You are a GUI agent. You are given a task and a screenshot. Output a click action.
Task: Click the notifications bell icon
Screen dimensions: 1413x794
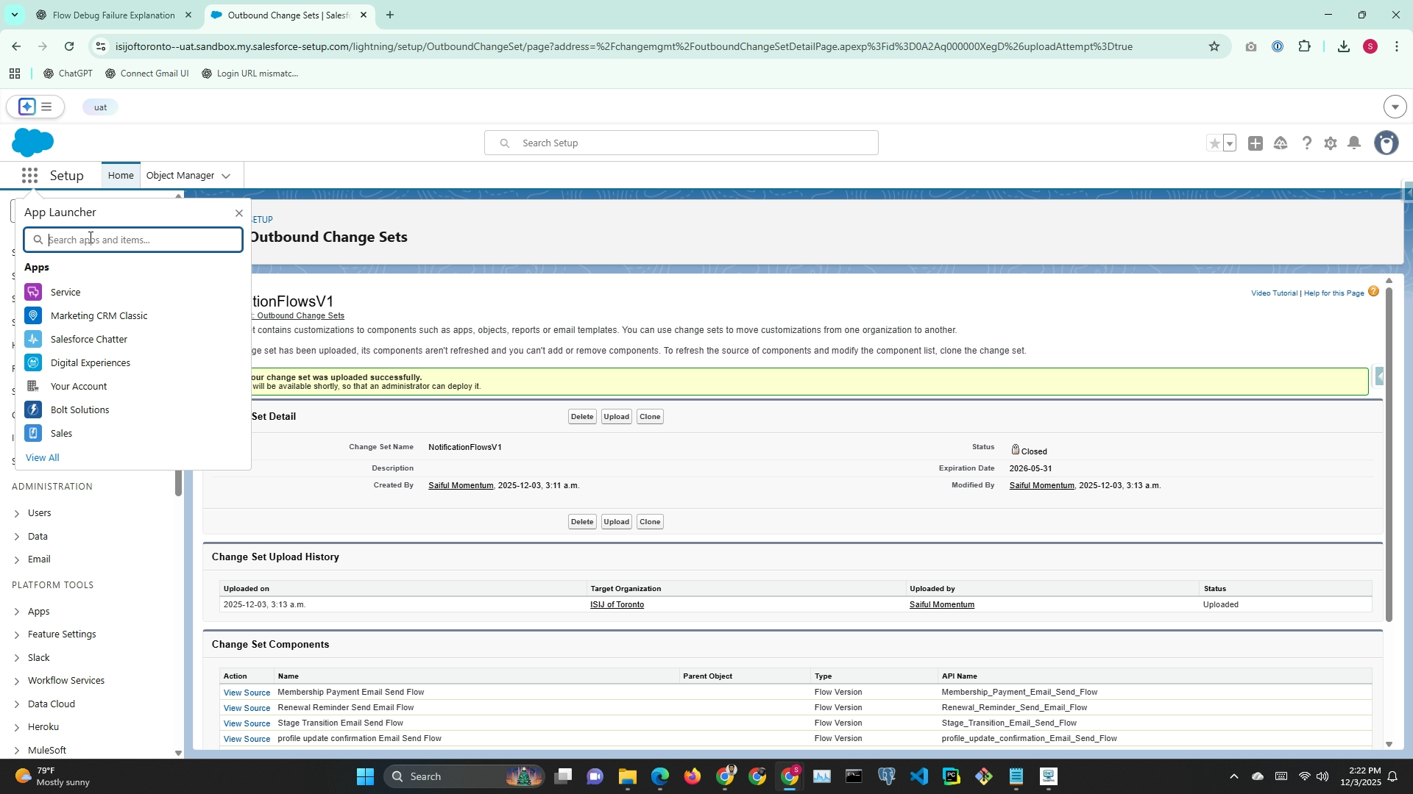1354,143
